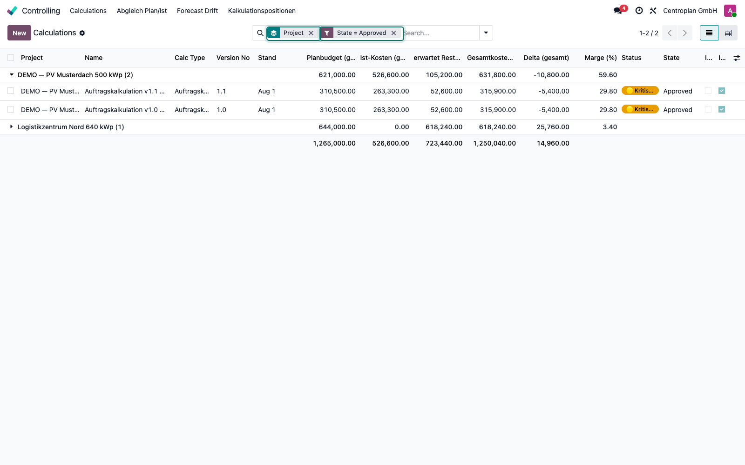Open record Auftragskalkulation v1.0

(x=124, y=110)
